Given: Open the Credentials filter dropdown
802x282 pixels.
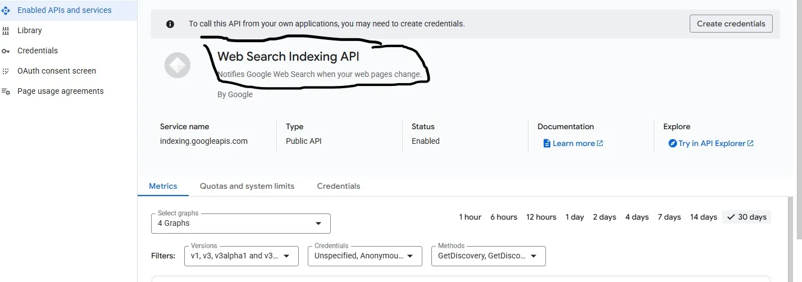Looking at the screenshot, I should click(x=365, y=256).
